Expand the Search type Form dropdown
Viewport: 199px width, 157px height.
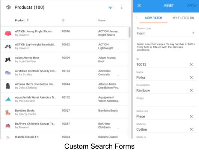(166, 33)
